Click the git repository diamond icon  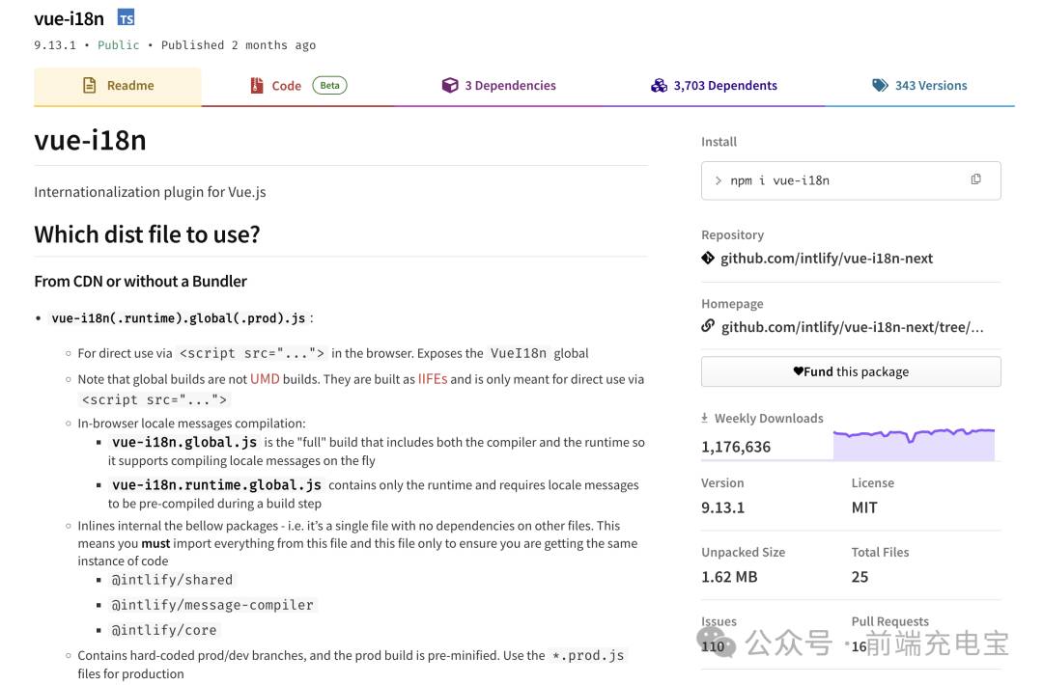point(708,258)
